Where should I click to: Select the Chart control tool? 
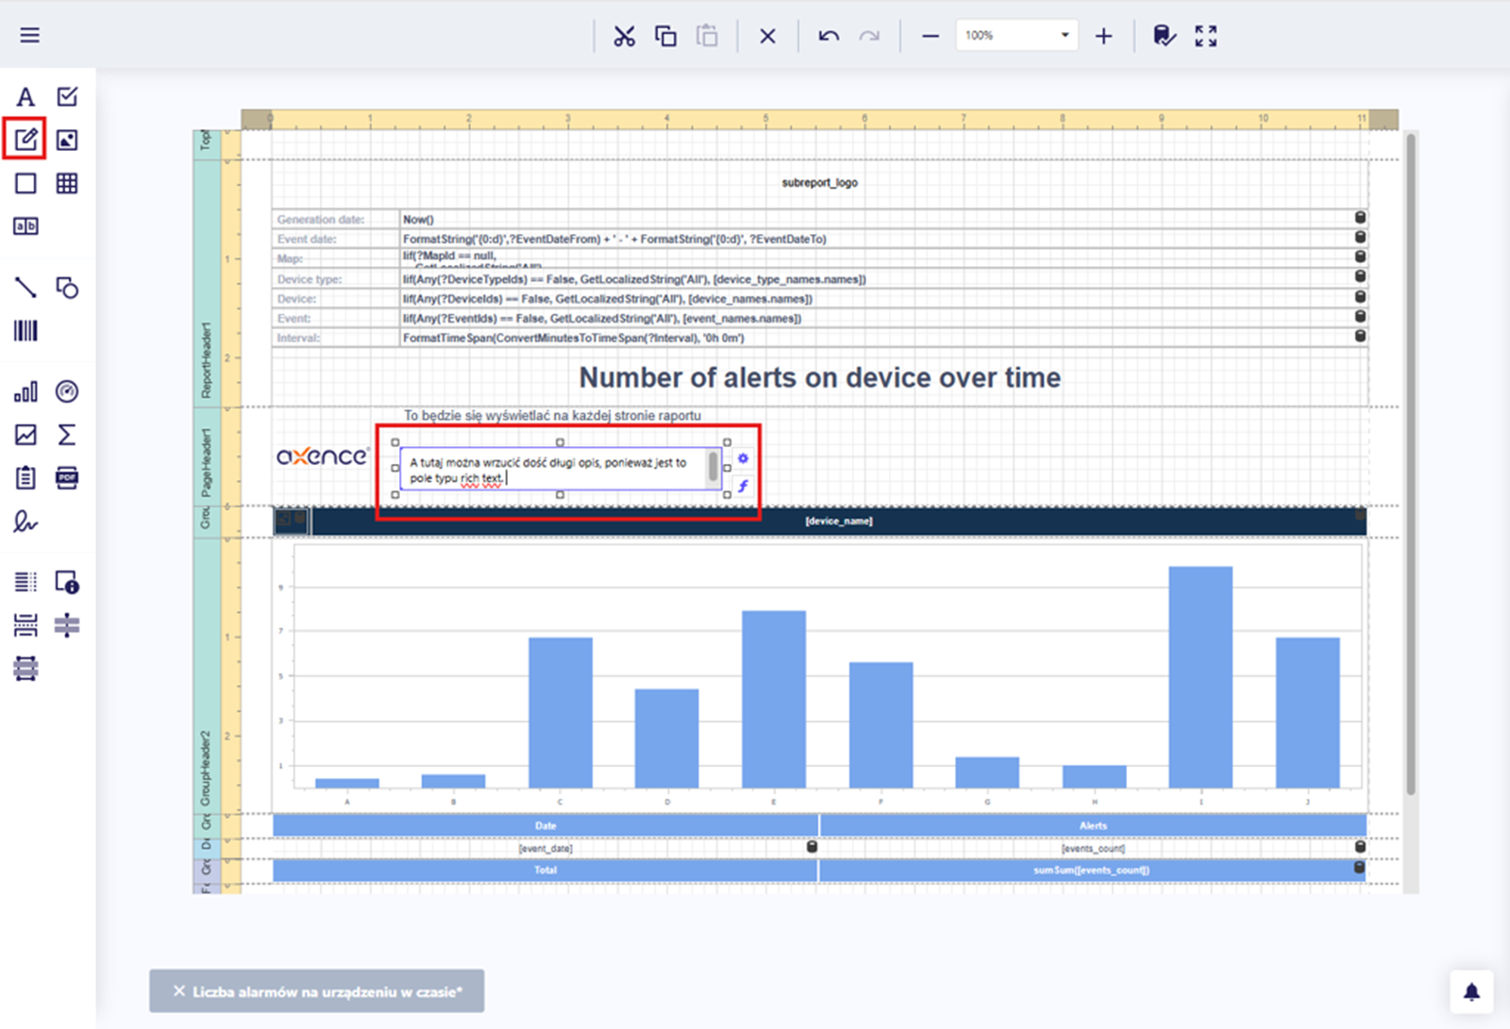[25, 391]
